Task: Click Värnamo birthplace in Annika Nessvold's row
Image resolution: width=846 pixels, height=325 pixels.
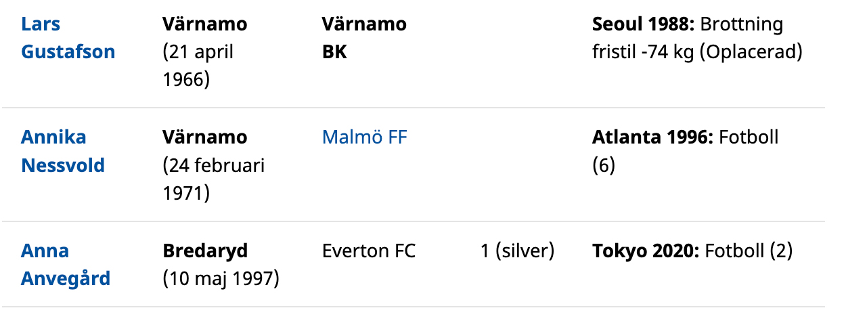Action: tap(205, 137)
